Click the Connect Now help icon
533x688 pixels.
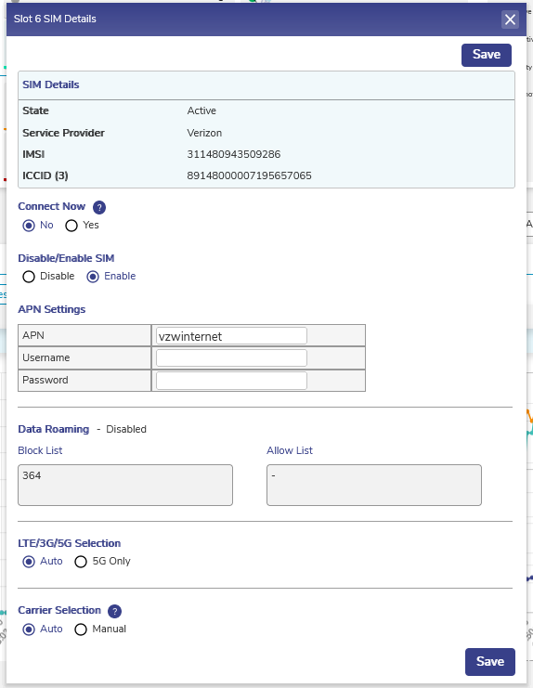pyautogui.click(x=99, y=207)
